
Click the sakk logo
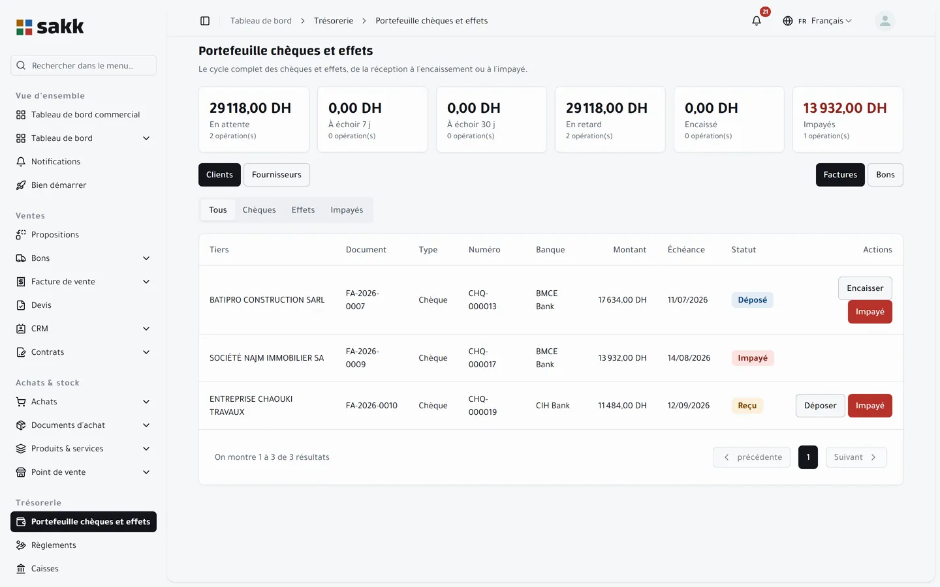click(50, 27)
